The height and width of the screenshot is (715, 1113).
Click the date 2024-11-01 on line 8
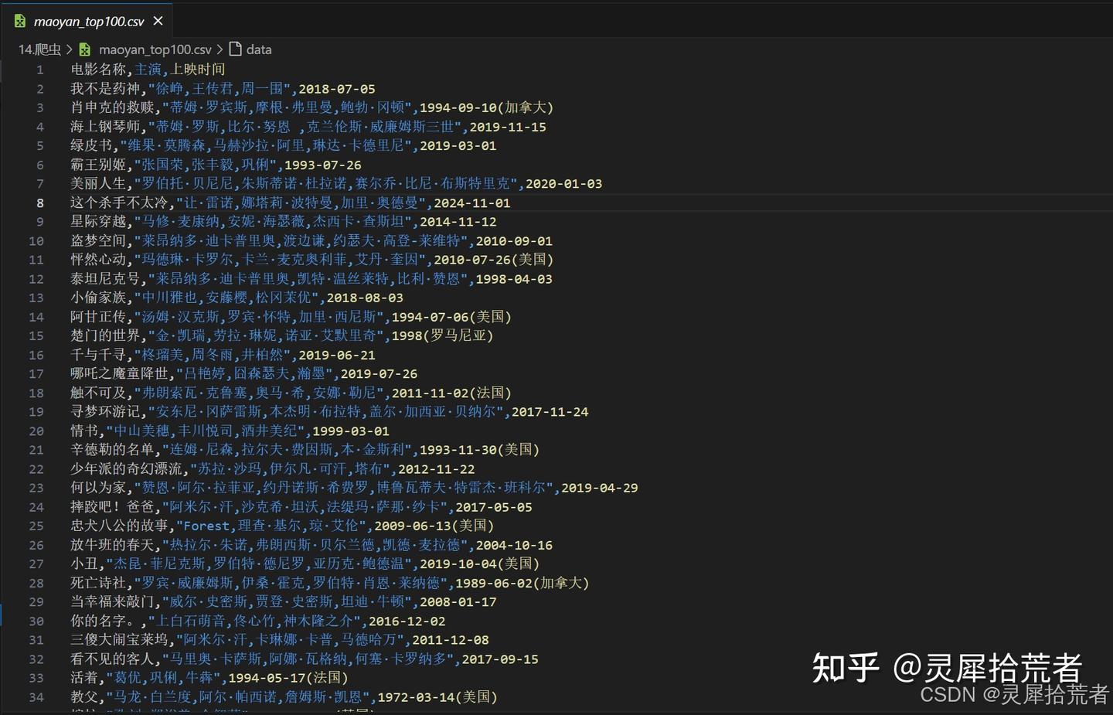[474, 203]
